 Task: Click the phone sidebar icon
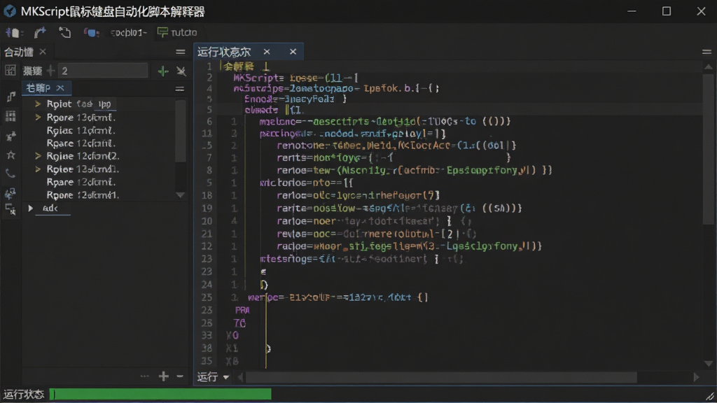pyautogui.click(x=11, y=174)
